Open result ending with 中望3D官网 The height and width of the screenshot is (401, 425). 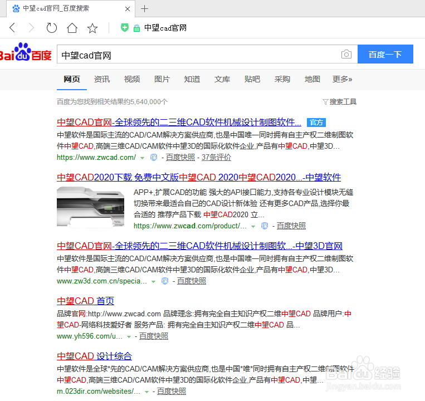(199, 246)
